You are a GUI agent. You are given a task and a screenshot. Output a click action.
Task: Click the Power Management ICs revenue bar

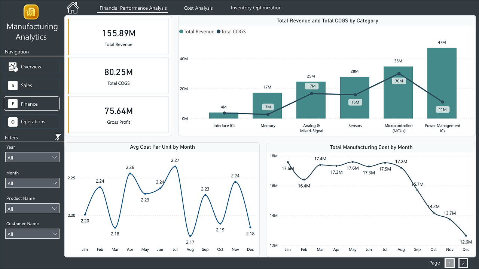point(442,82)
